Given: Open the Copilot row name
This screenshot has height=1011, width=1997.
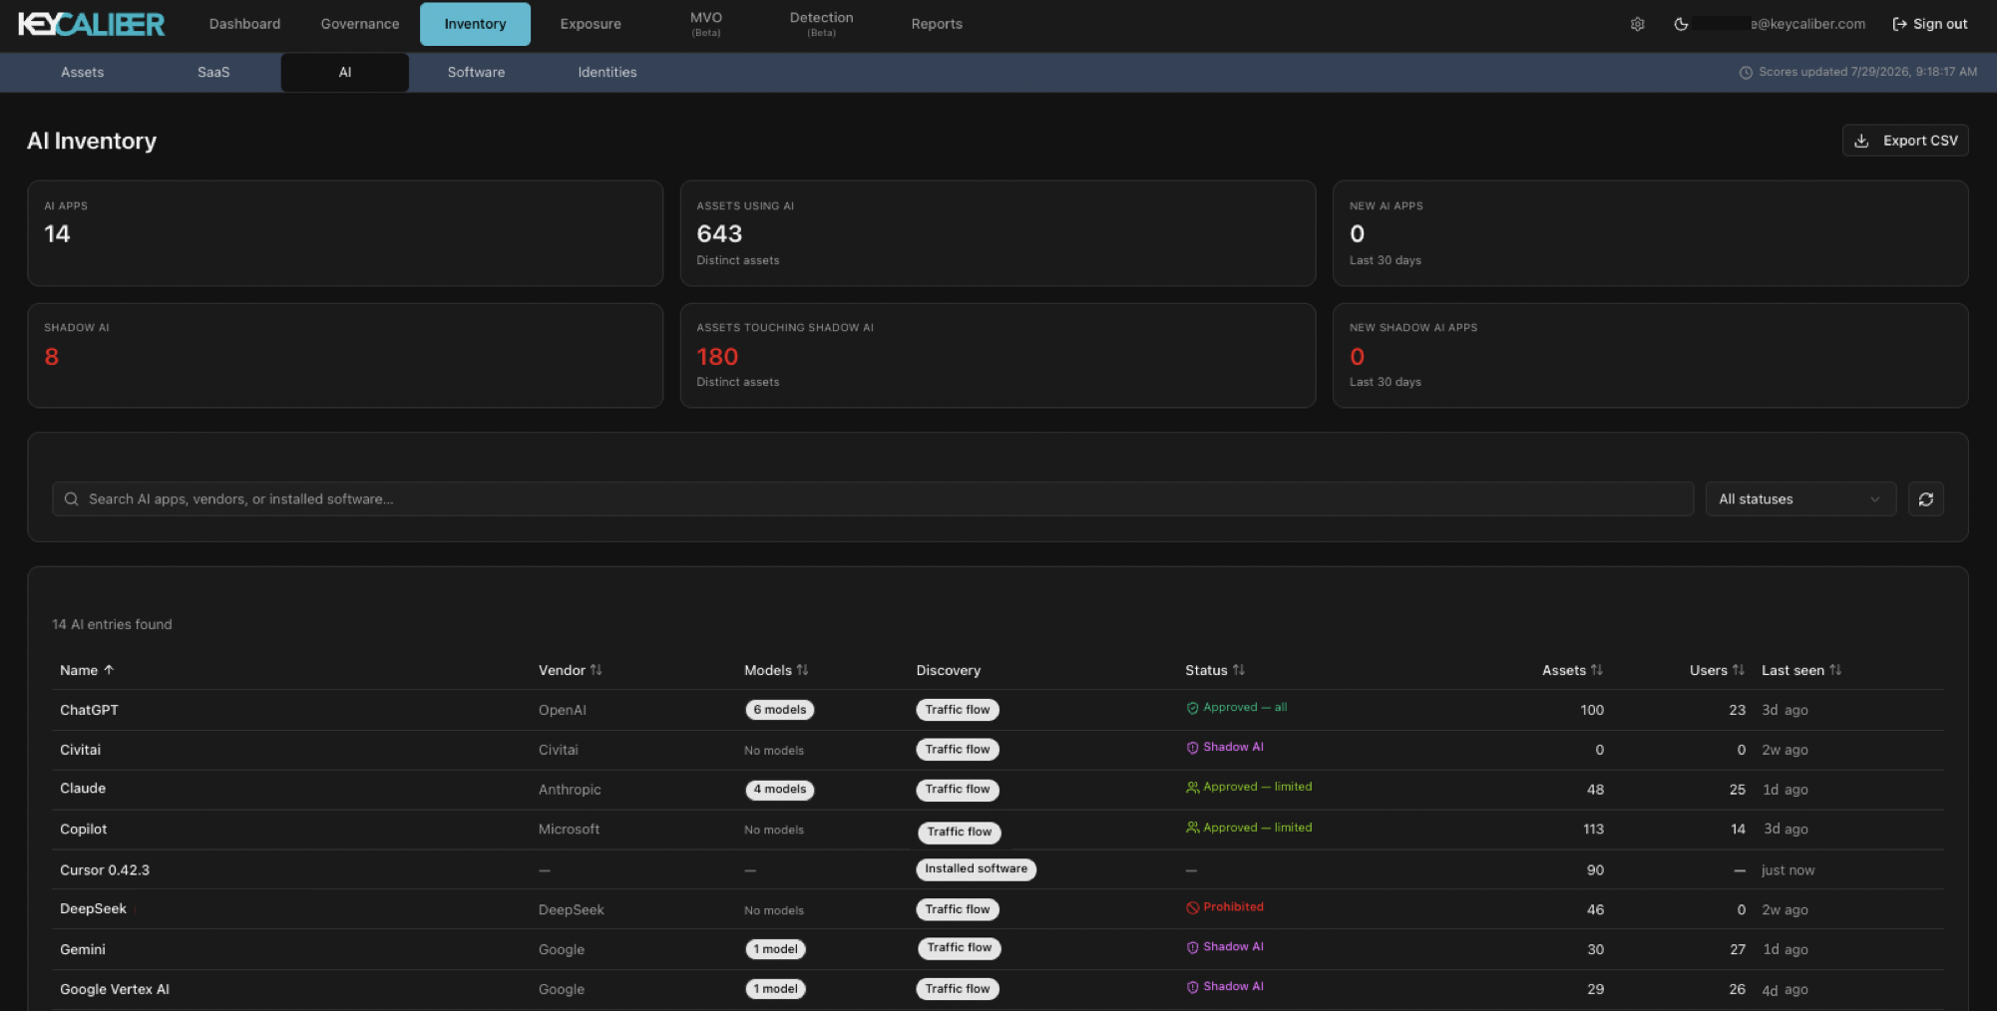Looking at the screenshot, I should click(x=84, y=830).
